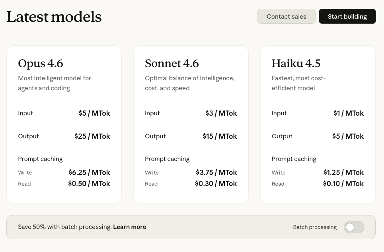Screen dimensions: 384x252
Task: Open the Learn more link about batch processing
Action: (129, 227)
